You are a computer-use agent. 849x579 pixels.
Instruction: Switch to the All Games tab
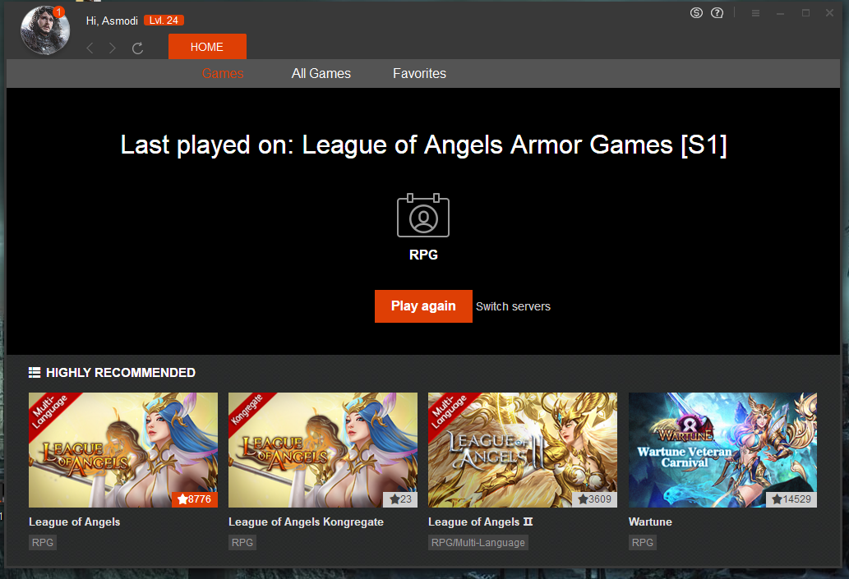click(x=321, y=74)
